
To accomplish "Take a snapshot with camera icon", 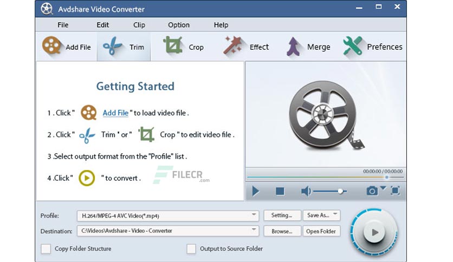I will coord(372,191).
